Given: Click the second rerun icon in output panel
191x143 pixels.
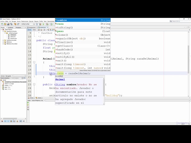Looking at the screenshot, I should 28,105.
